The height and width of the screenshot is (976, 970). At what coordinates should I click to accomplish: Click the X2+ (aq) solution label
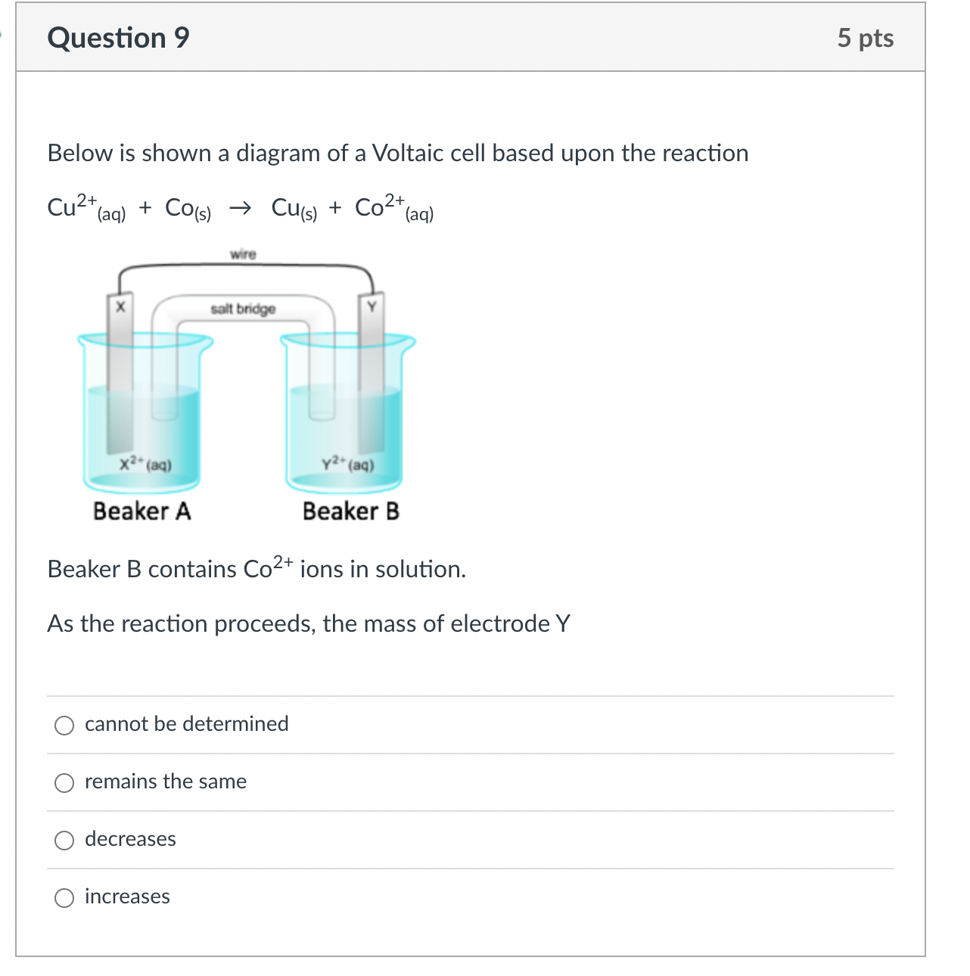(145, 464)
